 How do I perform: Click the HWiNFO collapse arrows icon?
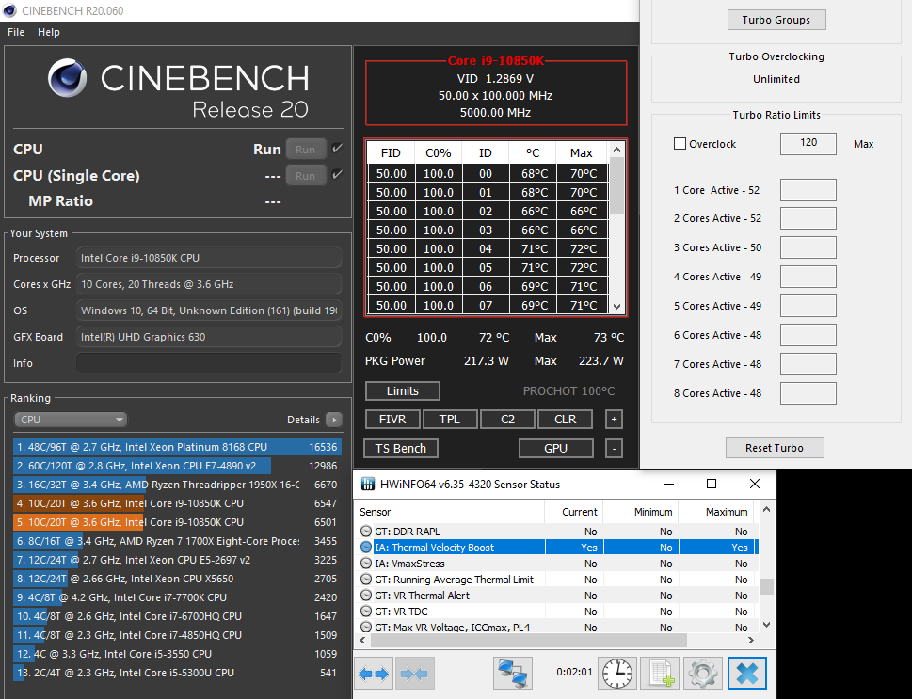414,673
